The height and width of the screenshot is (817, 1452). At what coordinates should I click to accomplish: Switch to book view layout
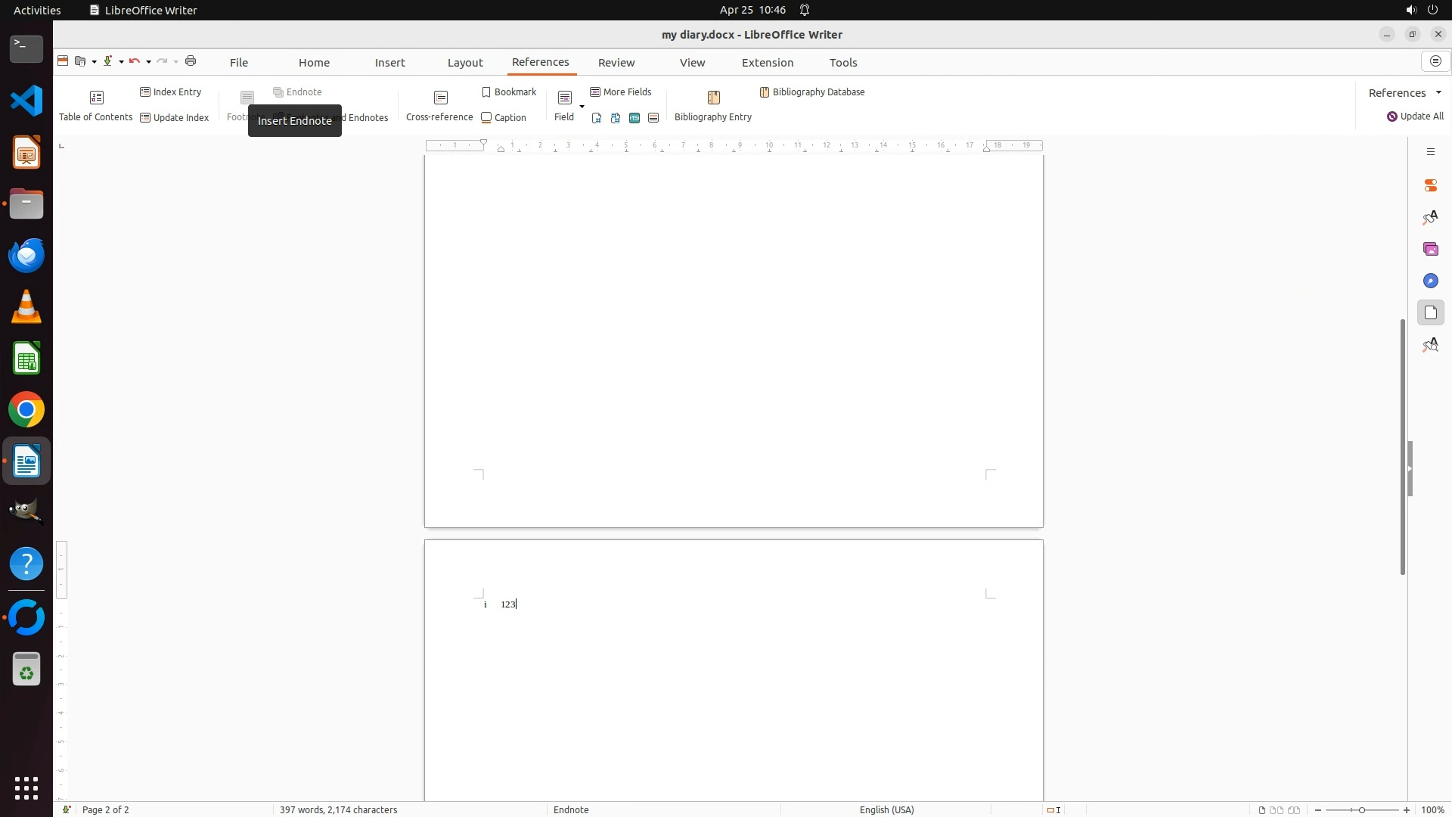tap(1294, 810)
